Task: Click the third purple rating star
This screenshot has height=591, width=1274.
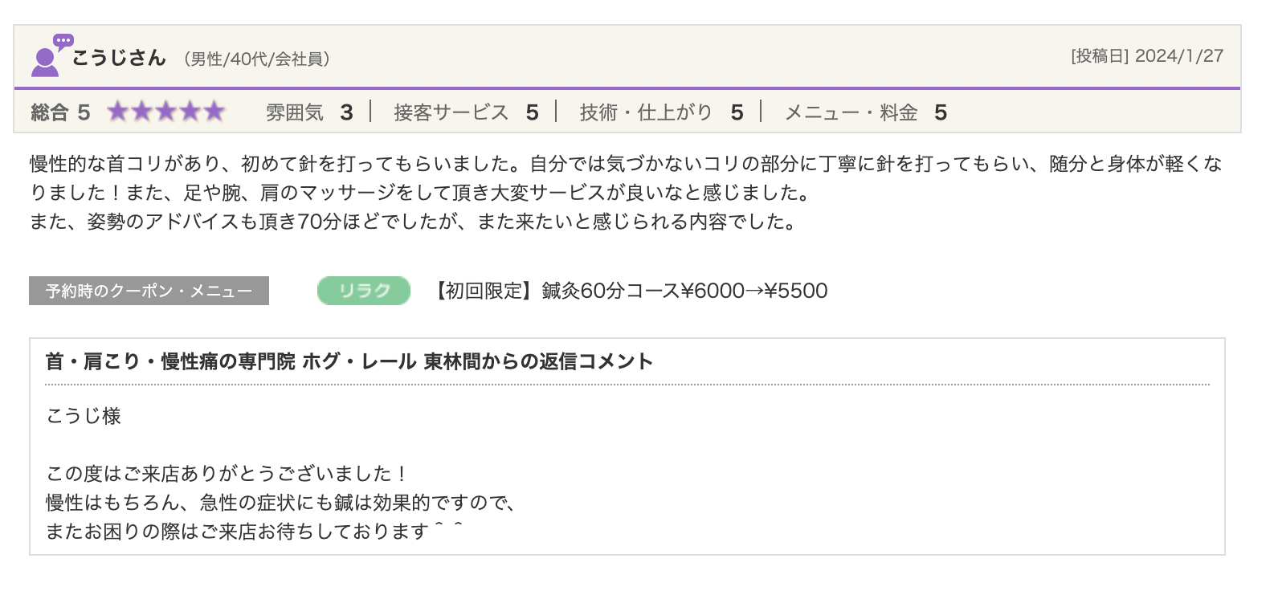Action: pos(165,111)
